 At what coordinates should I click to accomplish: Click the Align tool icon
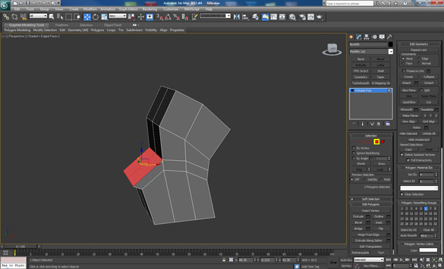click(x=245, y=17)
